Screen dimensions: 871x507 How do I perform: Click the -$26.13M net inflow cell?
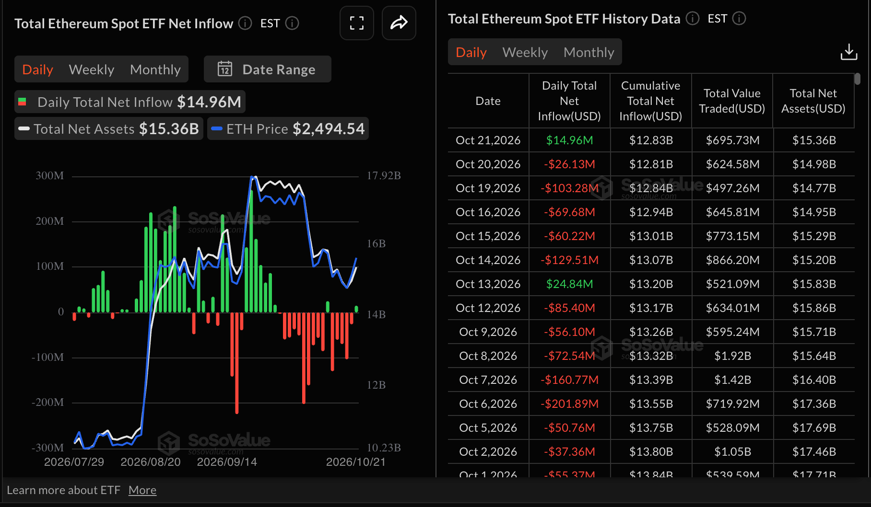[569, 164]
